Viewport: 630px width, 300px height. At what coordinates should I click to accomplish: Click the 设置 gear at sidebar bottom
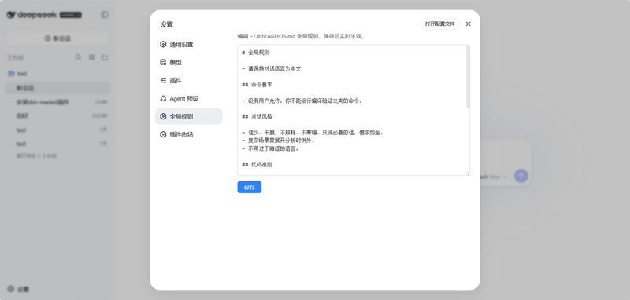pos(18,289)
